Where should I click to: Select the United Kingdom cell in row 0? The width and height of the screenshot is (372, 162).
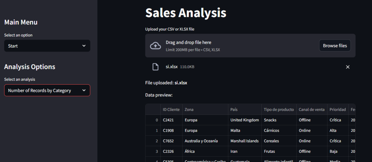tap(245, 120)
